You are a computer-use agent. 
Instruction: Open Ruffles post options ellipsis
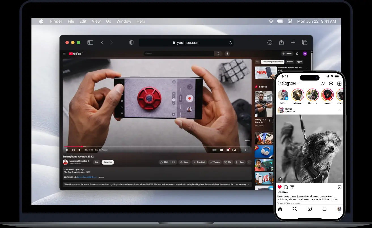point(340,110)
